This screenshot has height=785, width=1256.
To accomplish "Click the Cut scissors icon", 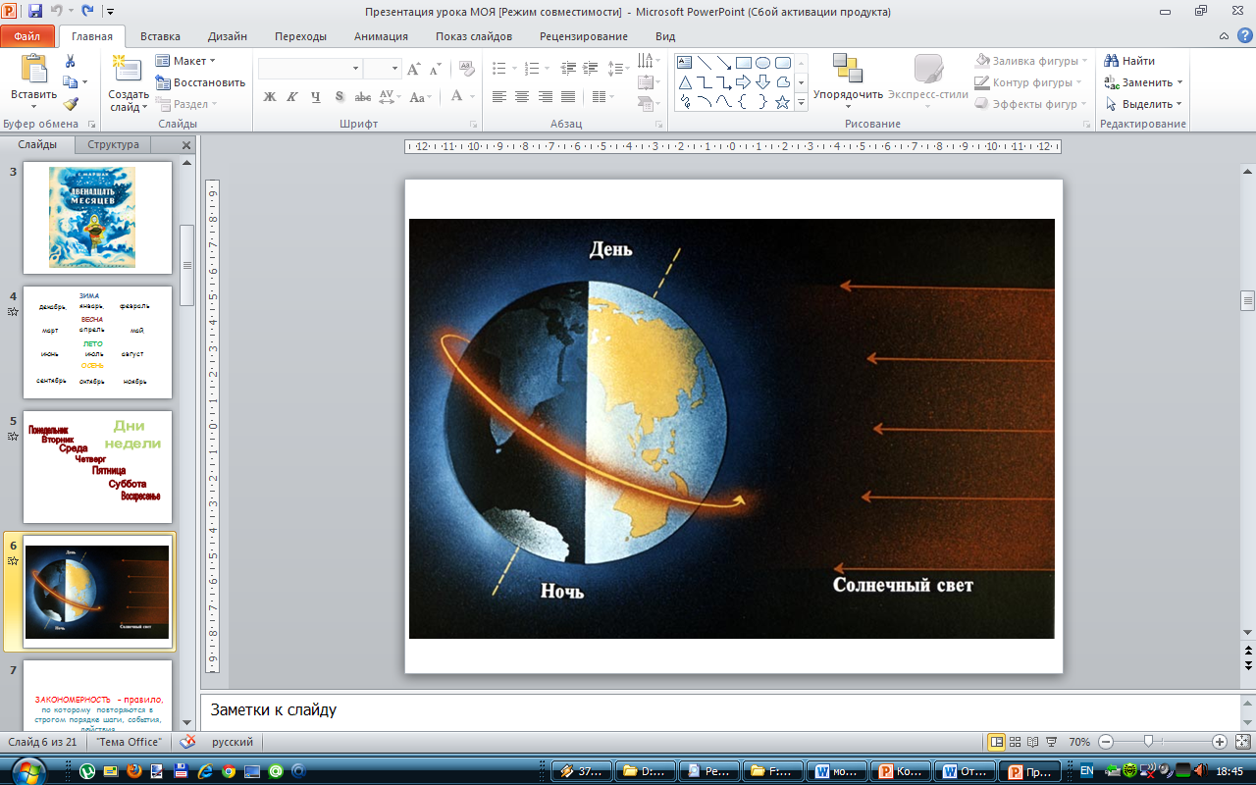I will click(71, 61).
